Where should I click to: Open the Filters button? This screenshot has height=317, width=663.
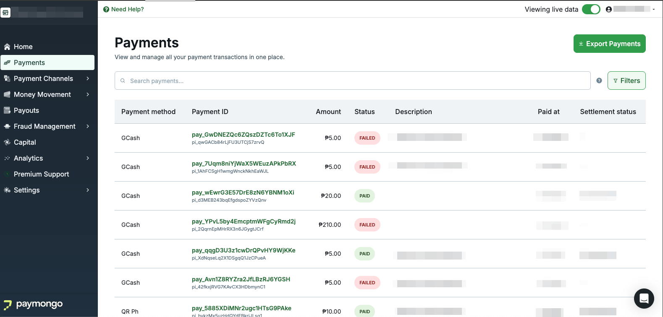(x=626, y=81)
